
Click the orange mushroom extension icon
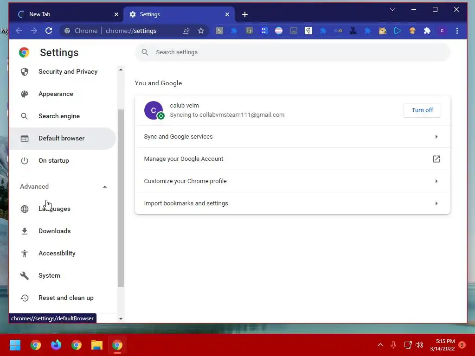click(412, 31)
